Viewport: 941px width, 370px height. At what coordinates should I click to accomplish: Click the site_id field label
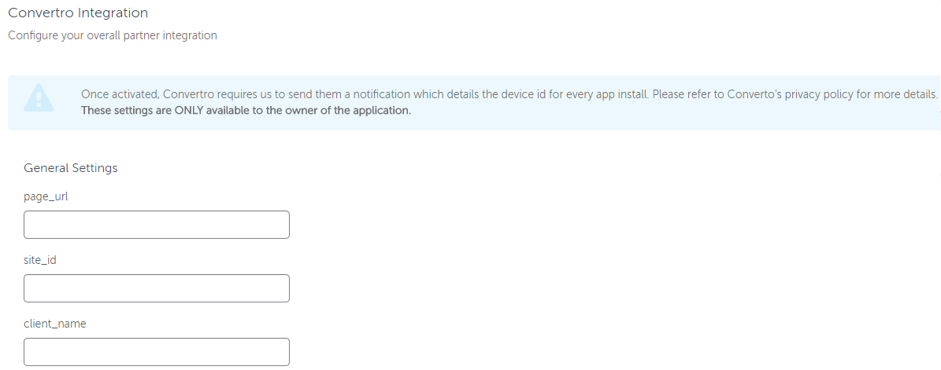(40, 260)
